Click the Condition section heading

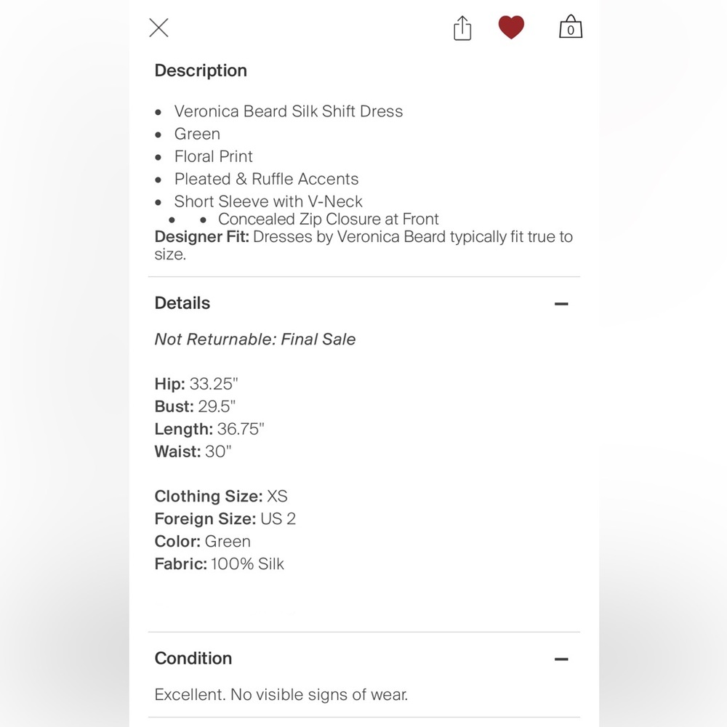(193, 659)
